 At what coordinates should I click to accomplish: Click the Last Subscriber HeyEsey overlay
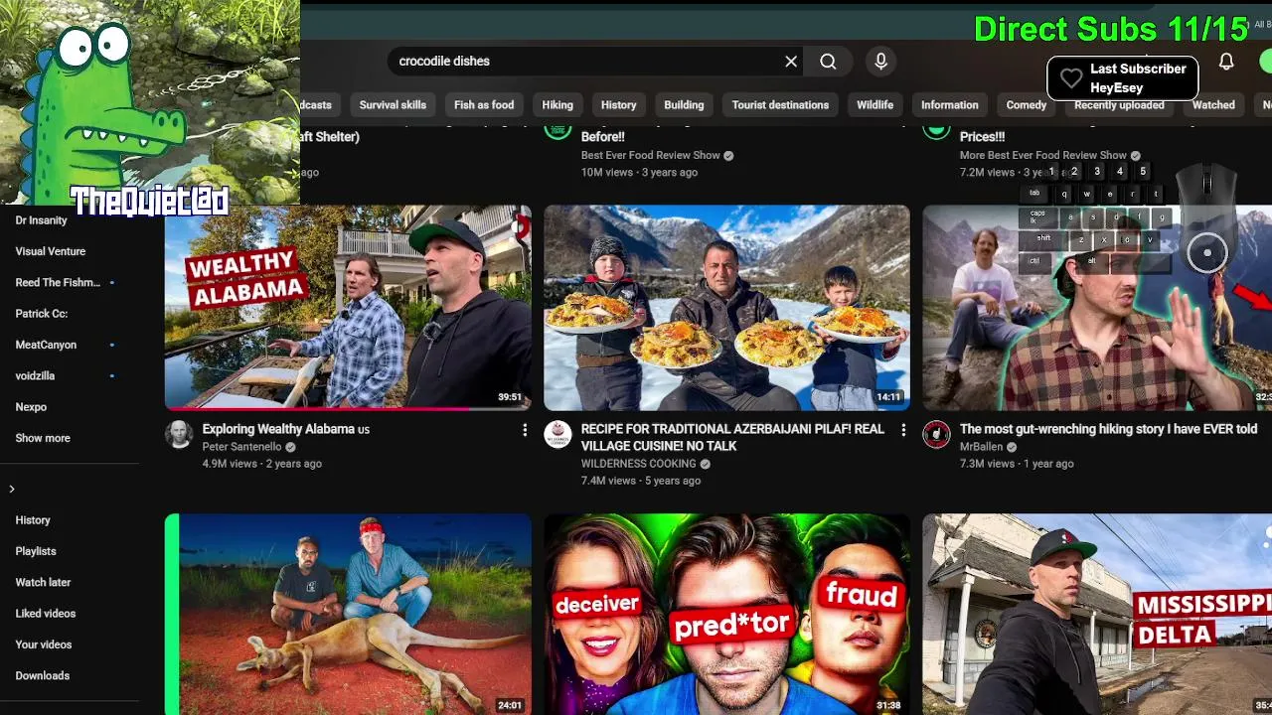point(1122,78)
